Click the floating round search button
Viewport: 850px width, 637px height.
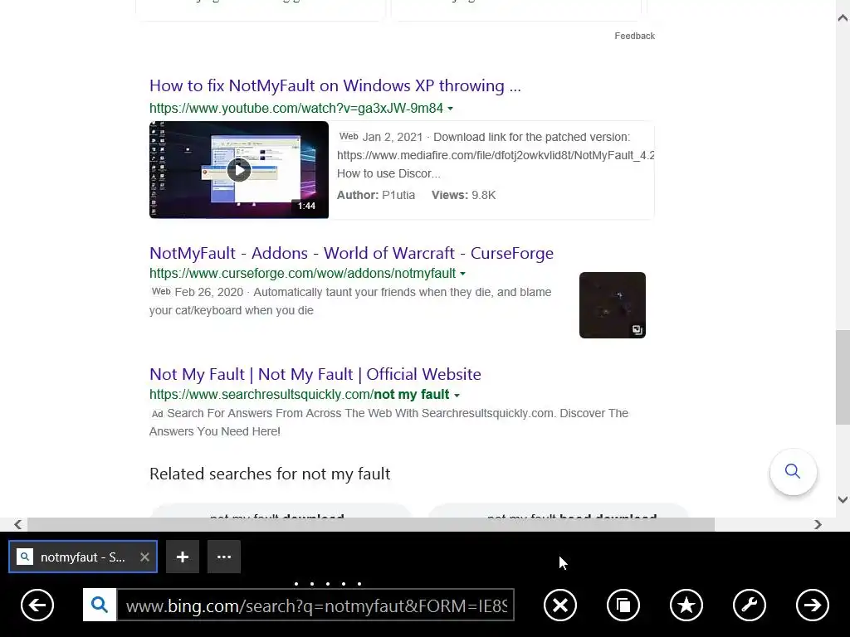click(x=793, y=471)
